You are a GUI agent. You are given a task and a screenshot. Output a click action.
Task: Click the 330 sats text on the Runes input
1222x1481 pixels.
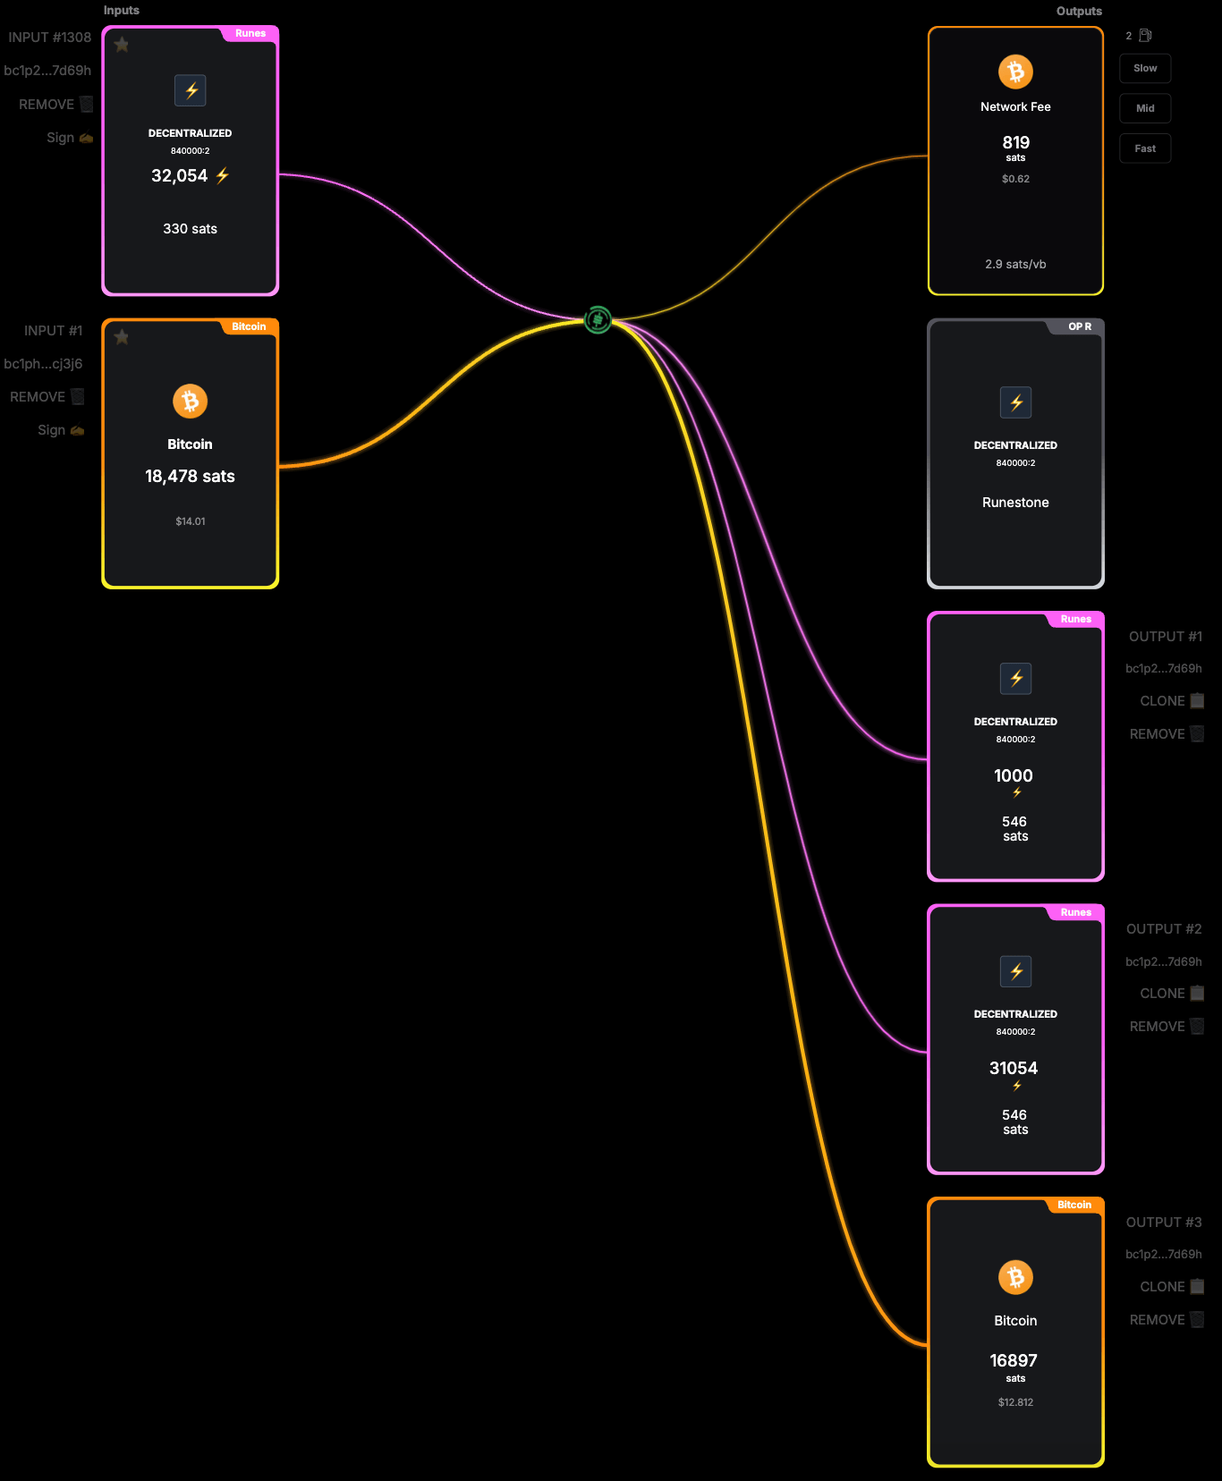[190, 229]
